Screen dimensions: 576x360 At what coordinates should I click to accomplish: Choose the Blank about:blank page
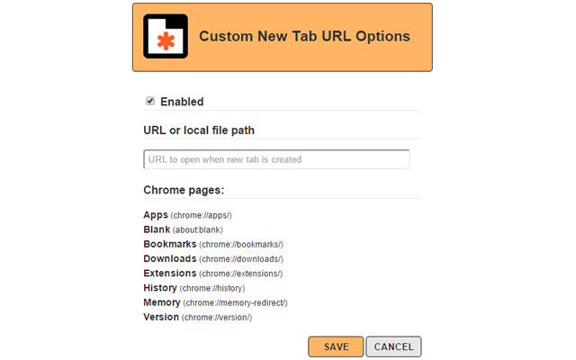(x=183, y=229)
